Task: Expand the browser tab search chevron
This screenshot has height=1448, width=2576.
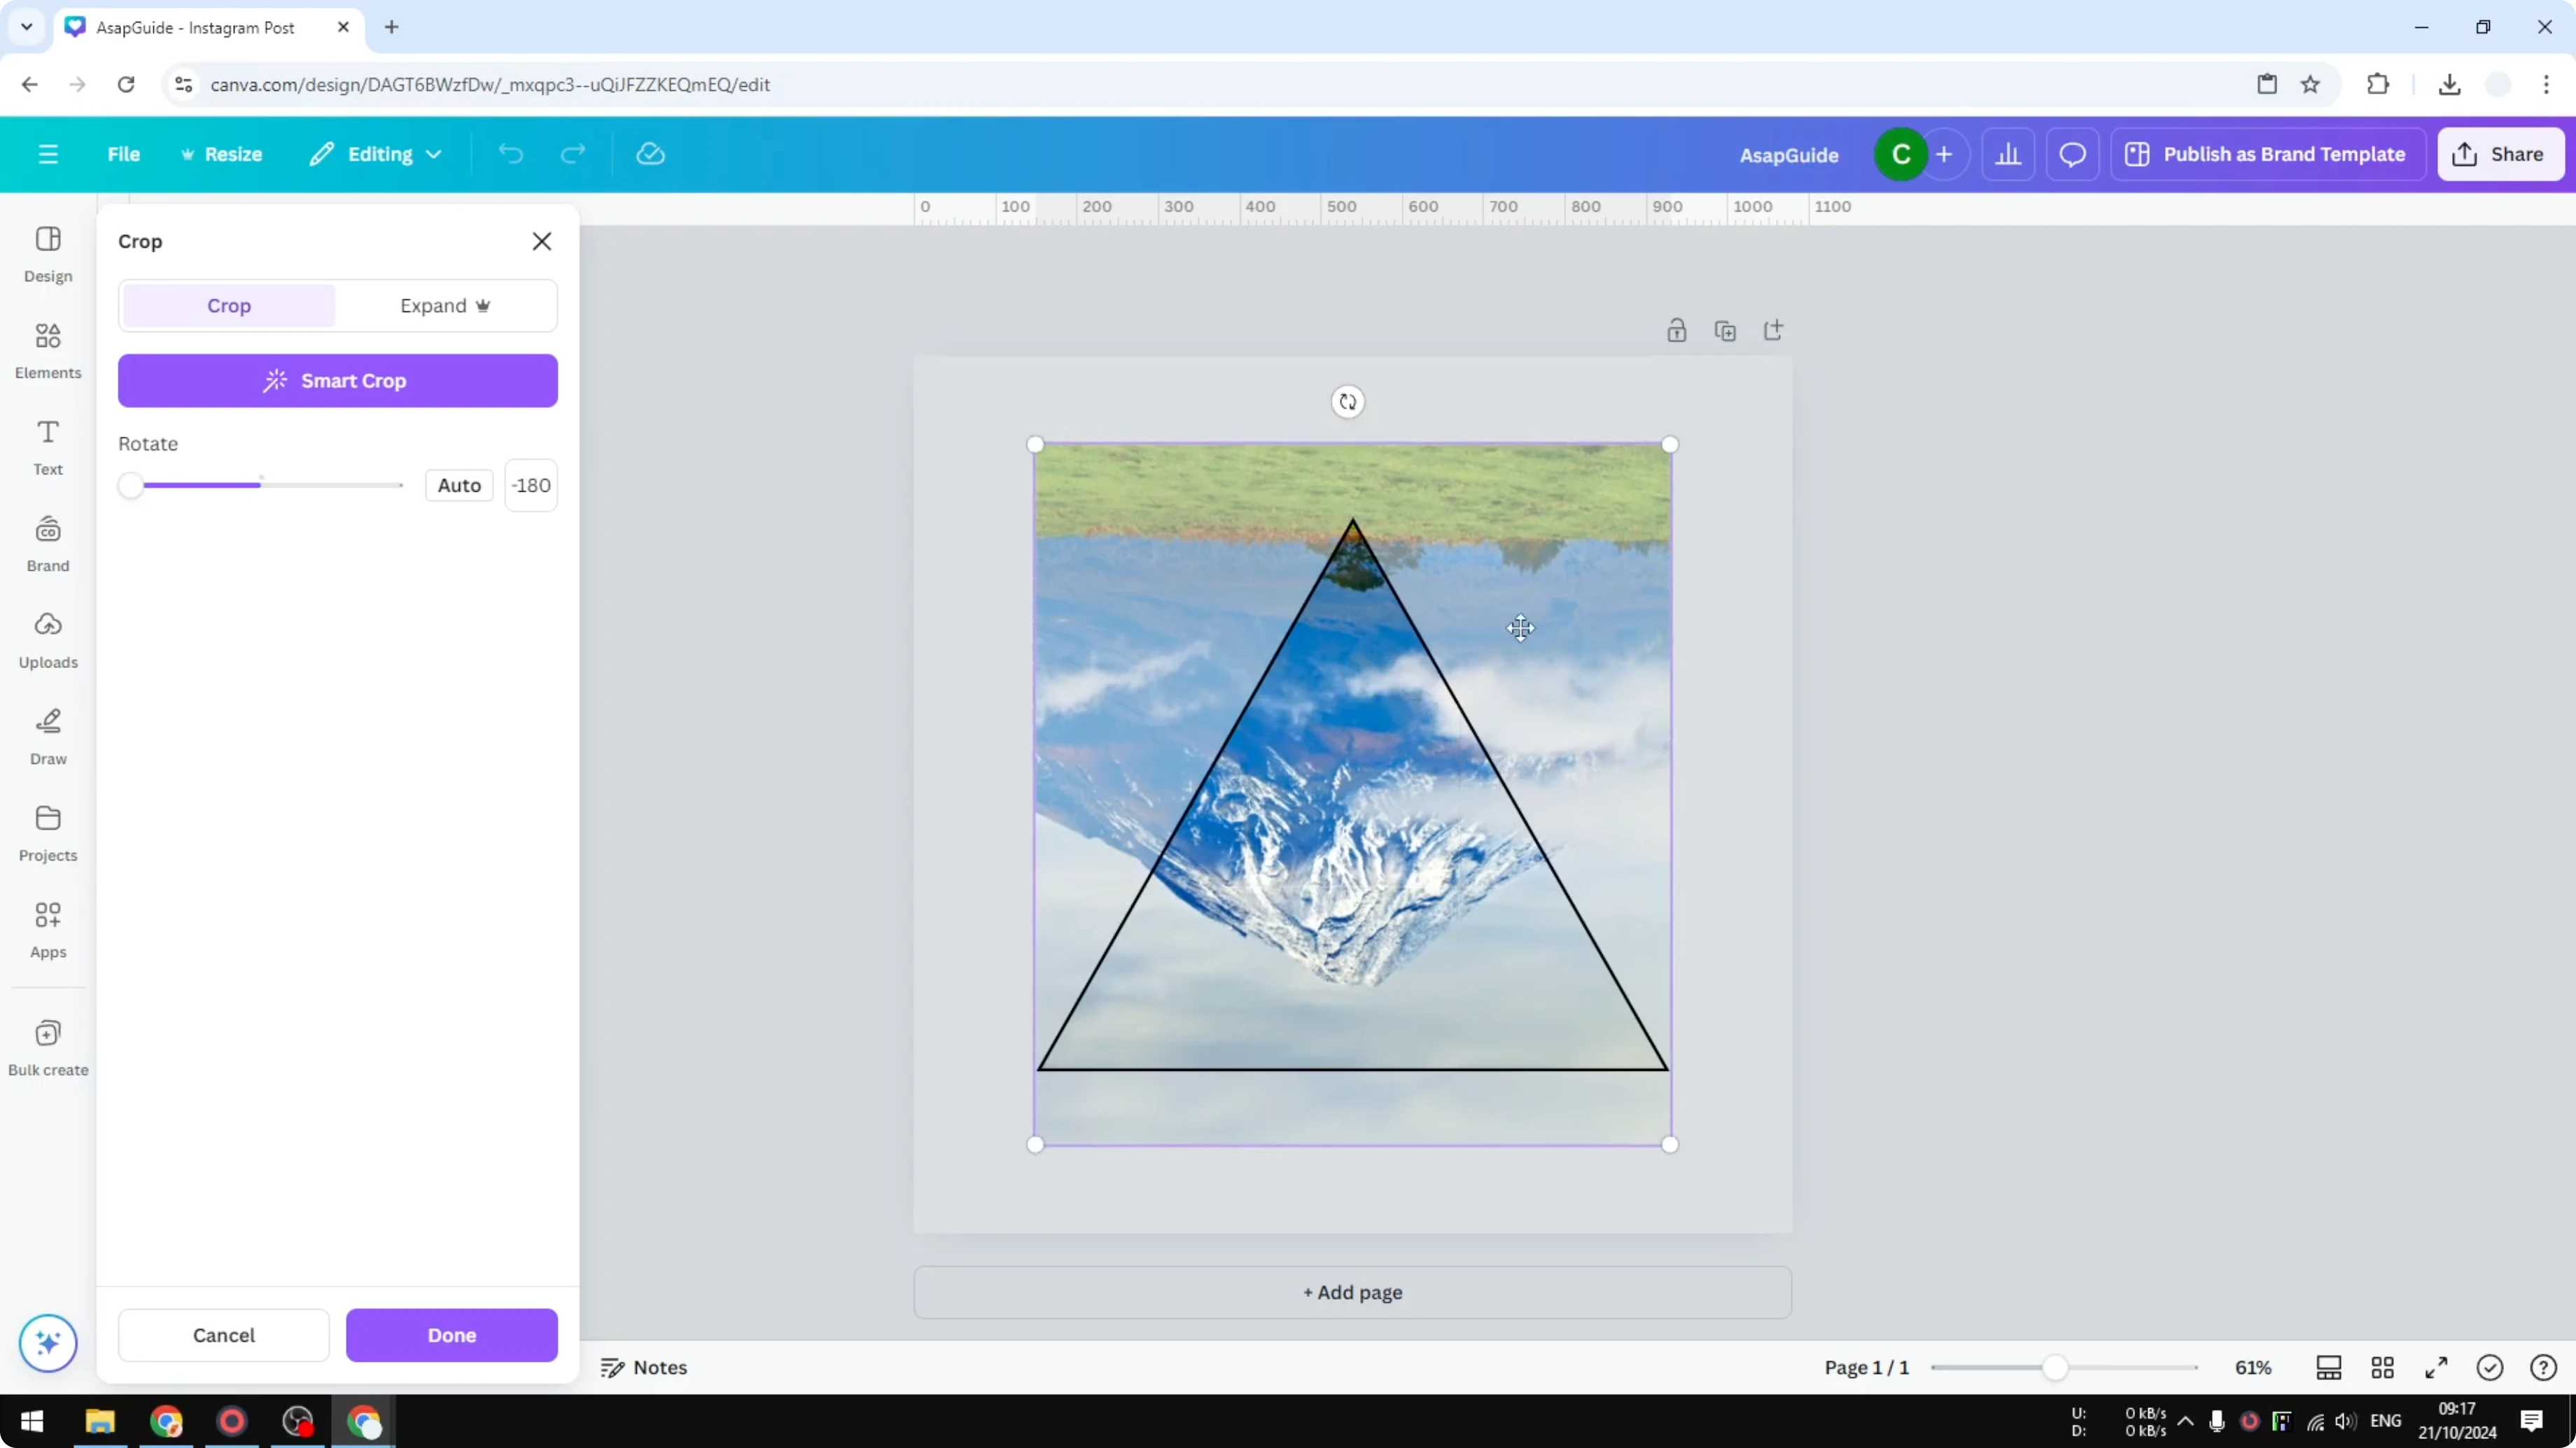Action: (27, 27)
